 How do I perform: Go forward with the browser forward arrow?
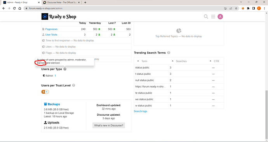click(x=9, y=8)
